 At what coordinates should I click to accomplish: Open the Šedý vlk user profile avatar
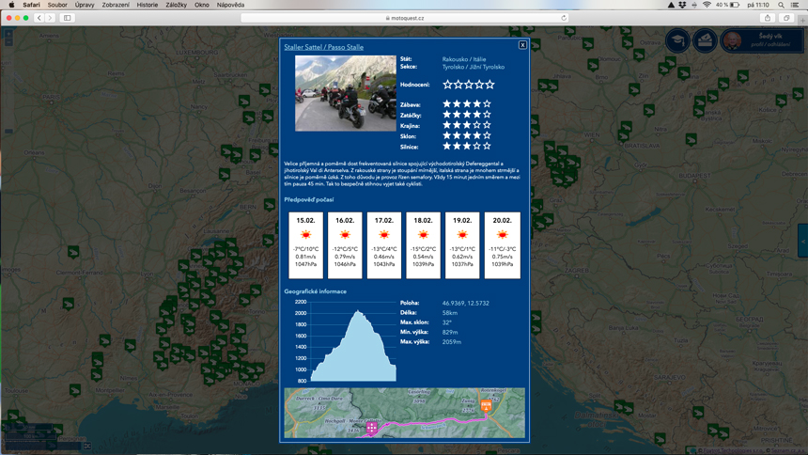coord(732,39)
